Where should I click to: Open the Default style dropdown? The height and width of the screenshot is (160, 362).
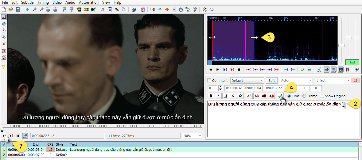click(x=247, y=81)
